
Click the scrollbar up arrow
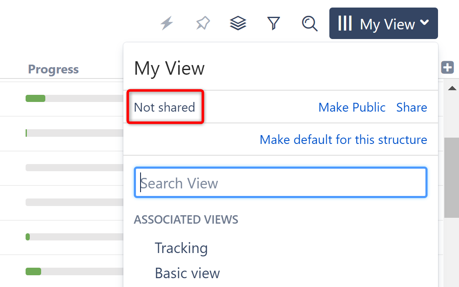click(x=452, y=88)
